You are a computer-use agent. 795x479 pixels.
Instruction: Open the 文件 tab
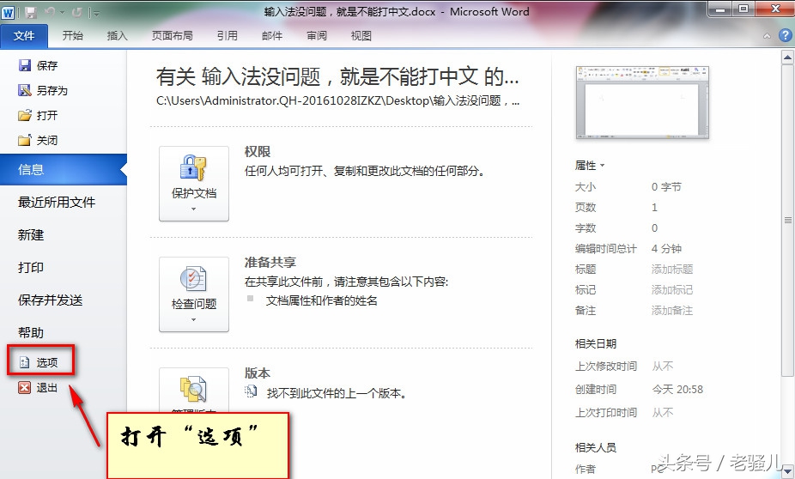(x=24, y=36)
